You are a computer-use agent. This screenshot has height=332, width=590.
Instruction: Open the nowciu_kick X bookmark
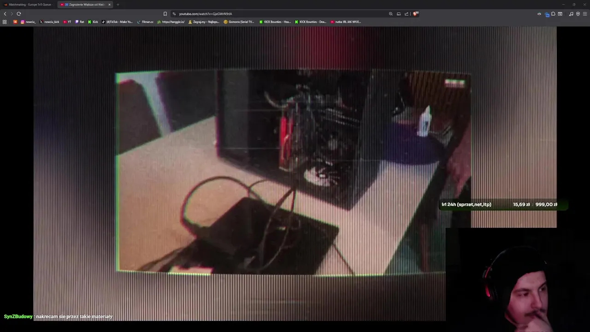(49, 22)
